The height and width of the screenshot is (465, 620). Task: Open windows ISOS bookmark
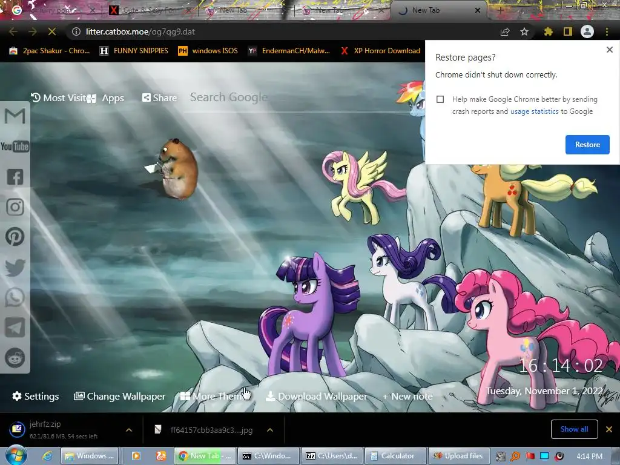pos(208,51)
